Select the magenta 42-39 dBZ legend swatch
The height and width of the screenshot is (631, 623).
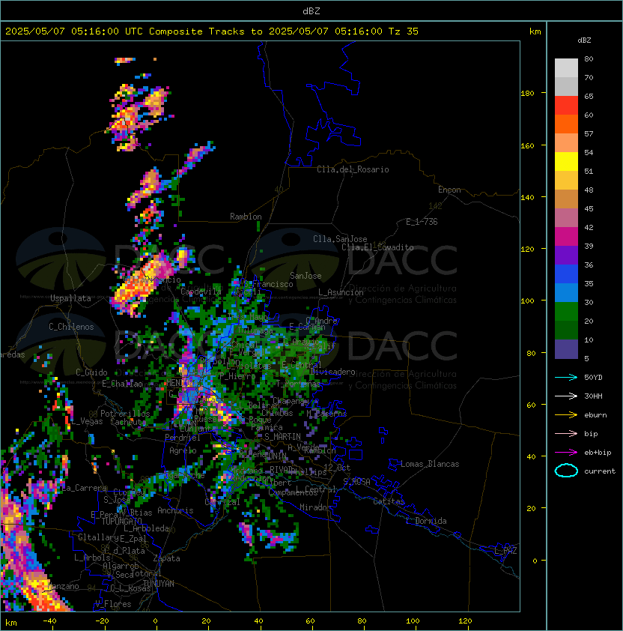coord(566,237)
